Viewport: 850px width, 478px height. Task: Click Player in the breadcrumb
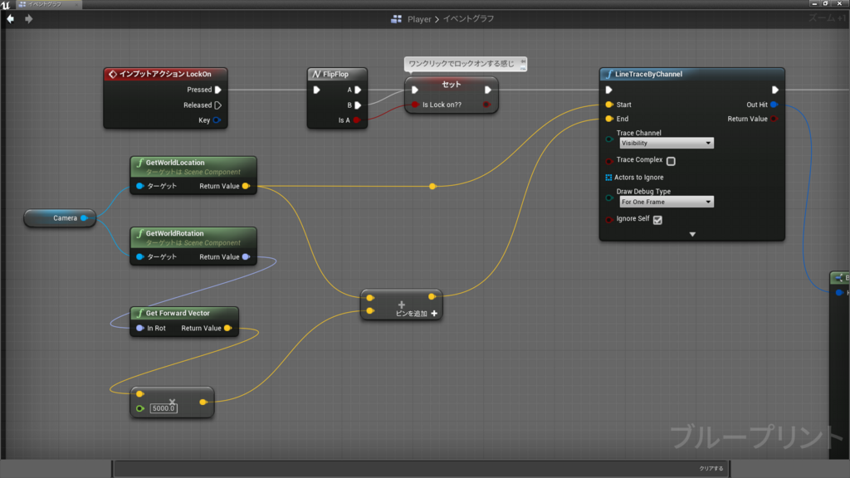click(x=419, y=19)
